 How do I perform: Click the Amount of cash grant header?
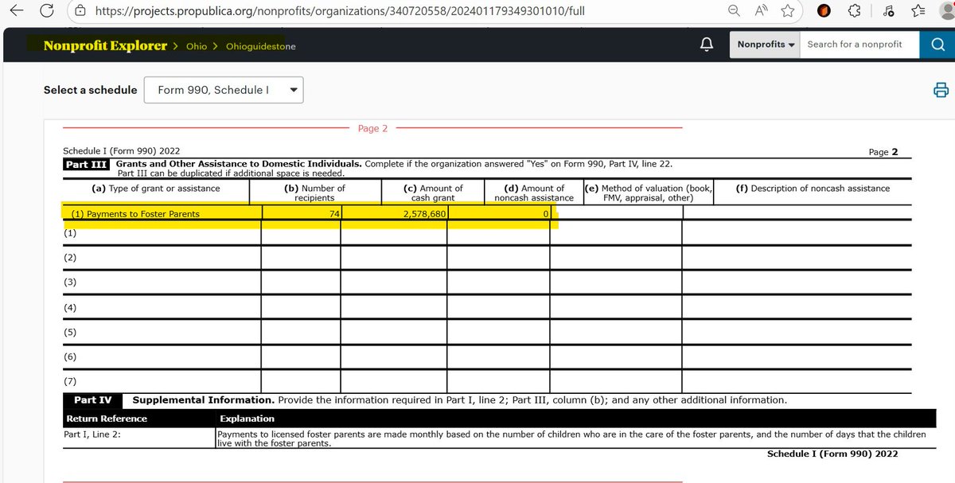click(x=433, y=193)
